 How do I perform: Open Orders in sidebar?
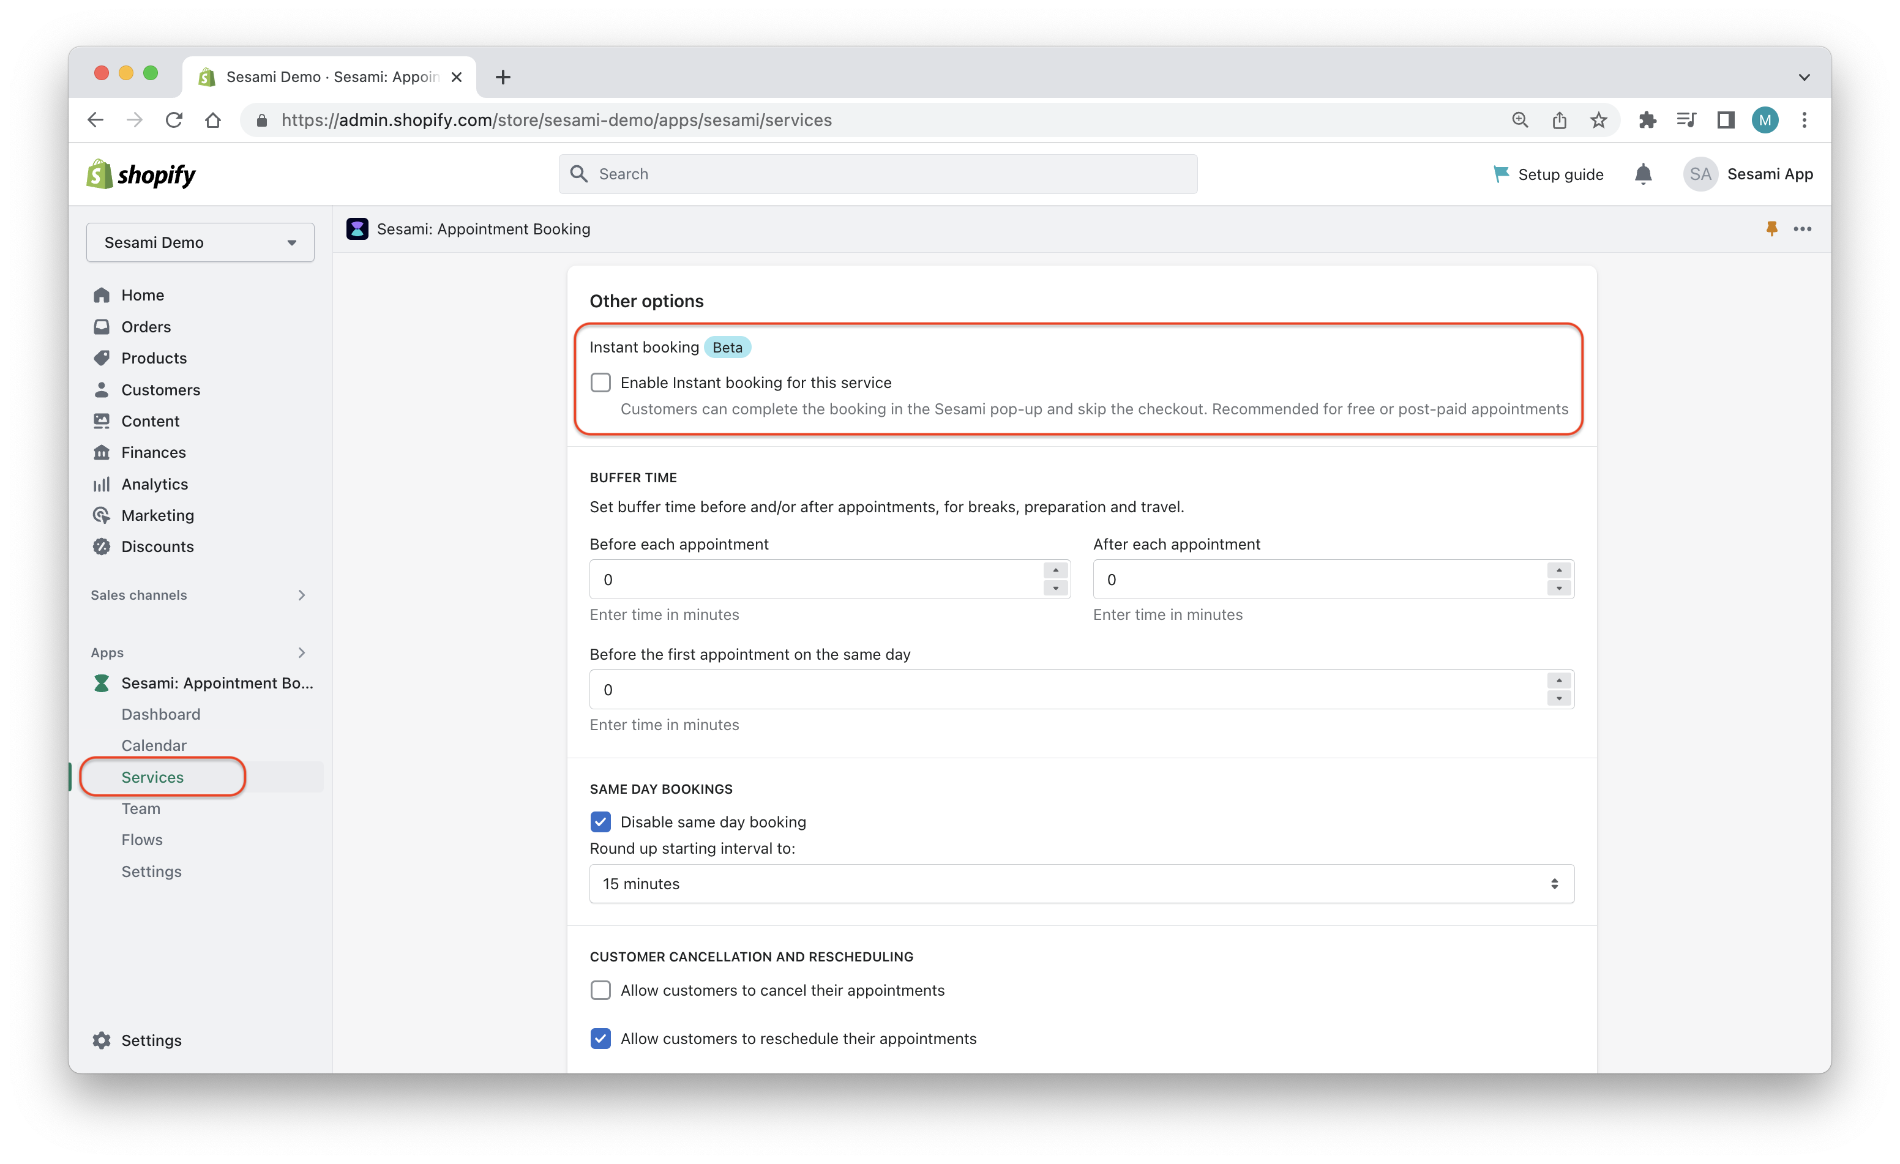[x=146, y=327]
